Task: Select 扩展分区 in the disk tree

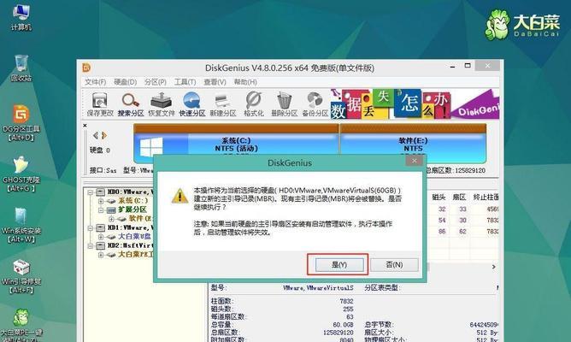Action: tap(132, 209)
